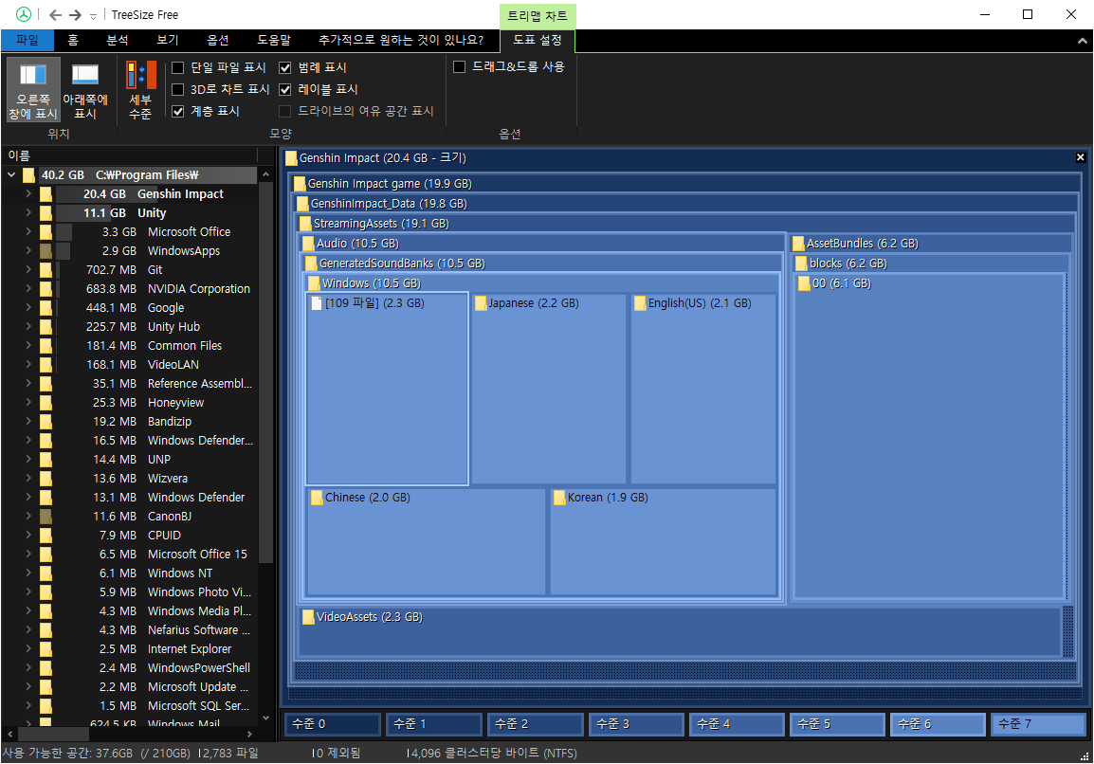
Task: Switch to the 보기 ribbon tab
Action: click(168, 41)
